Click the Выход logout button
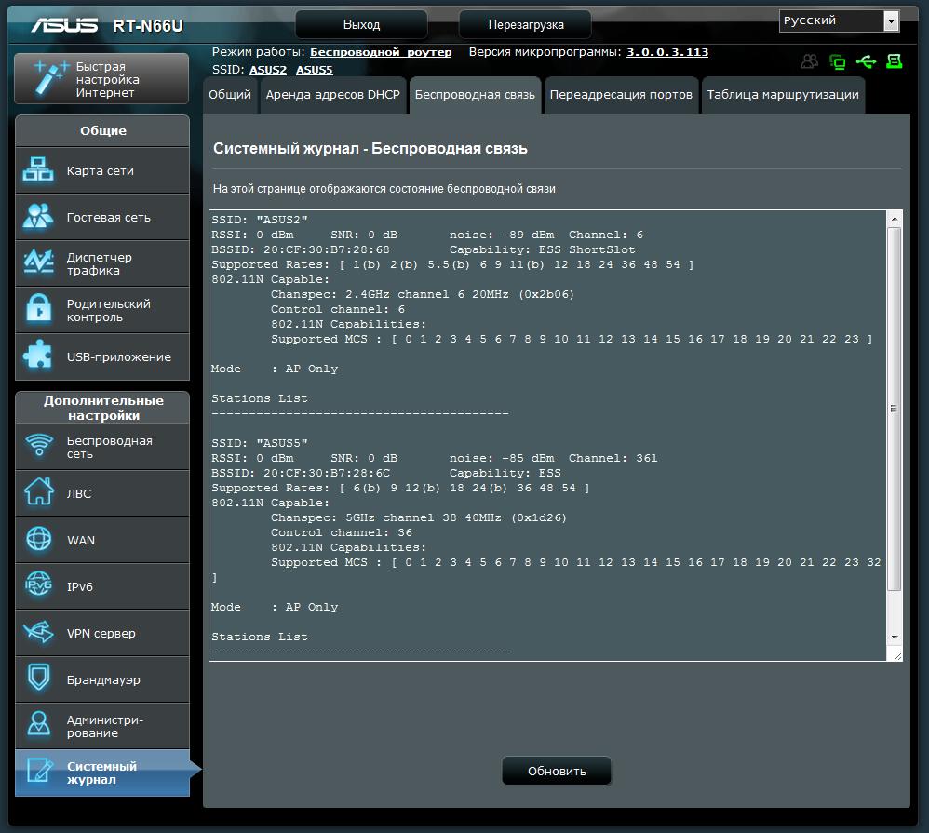This screenshot has width=929, height=833. coord(361,25)
